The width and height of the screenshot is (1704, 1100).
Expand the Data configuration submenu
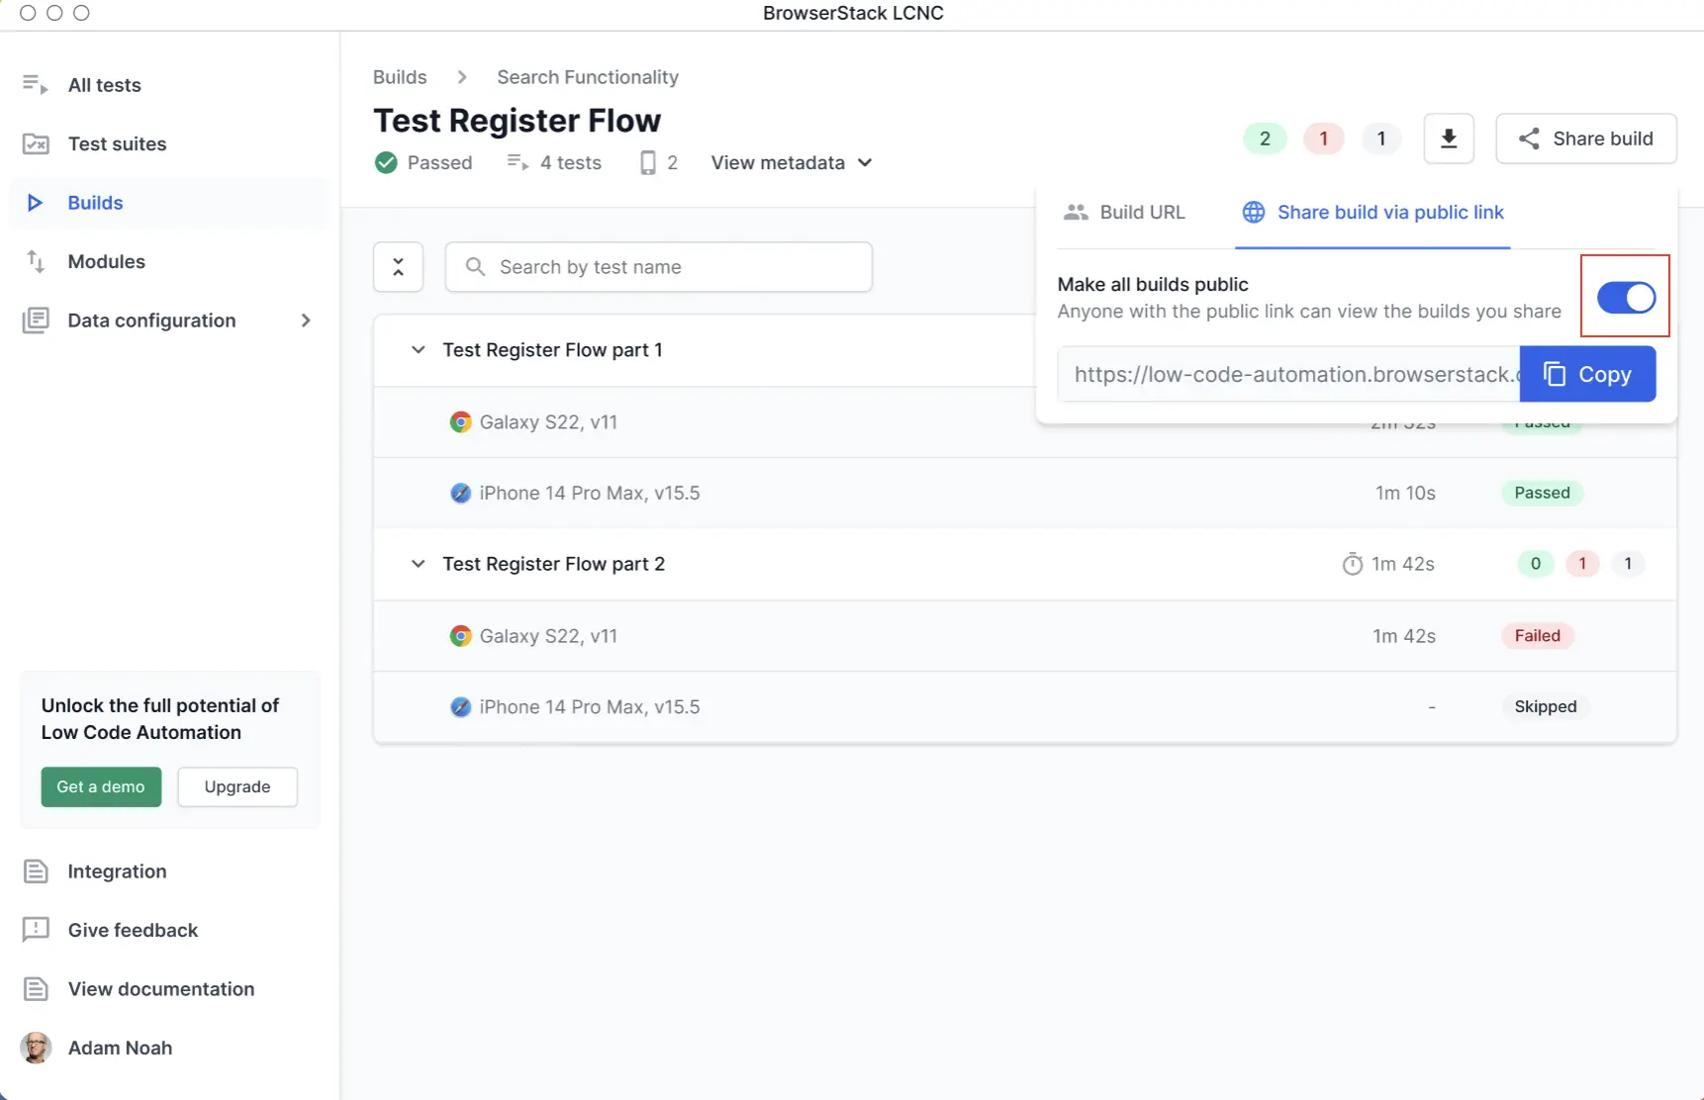[x=306, y=321]
